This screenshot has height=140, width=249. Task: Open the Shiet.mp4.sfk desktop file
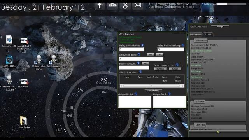point(9,41)
